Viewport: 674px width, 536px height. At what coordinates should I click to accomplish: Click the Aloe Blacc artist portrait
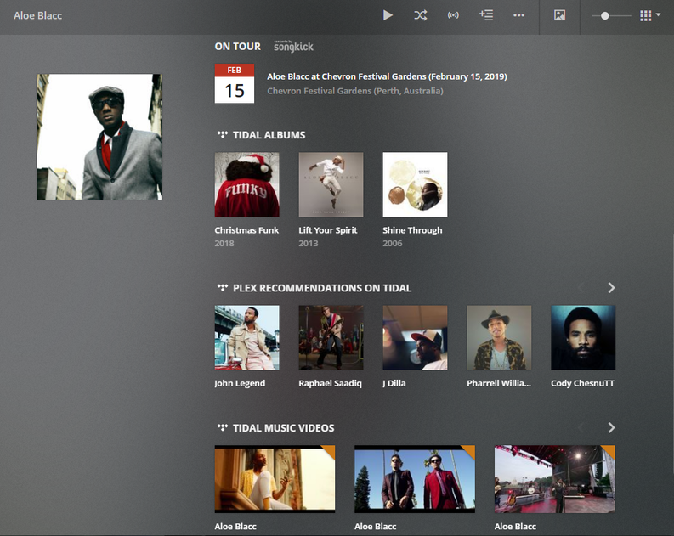click(99, 137)
